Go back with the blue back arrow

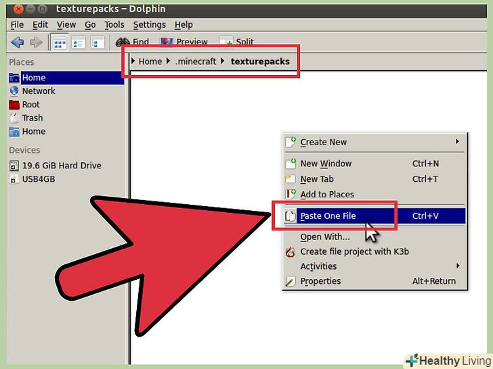(18, 42)
